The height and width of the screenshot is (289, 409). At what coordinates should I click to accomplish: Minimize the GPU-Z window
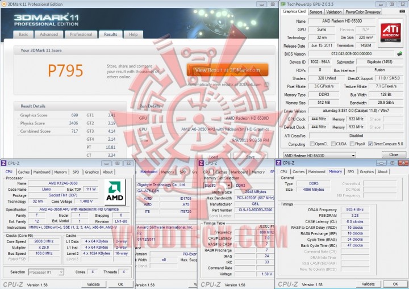[381, 4]
